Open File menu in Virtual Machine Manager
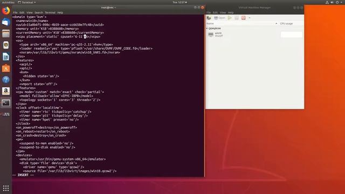Viewport: 345px width, 194px height. pyautogui.click(x=209, y=12)
